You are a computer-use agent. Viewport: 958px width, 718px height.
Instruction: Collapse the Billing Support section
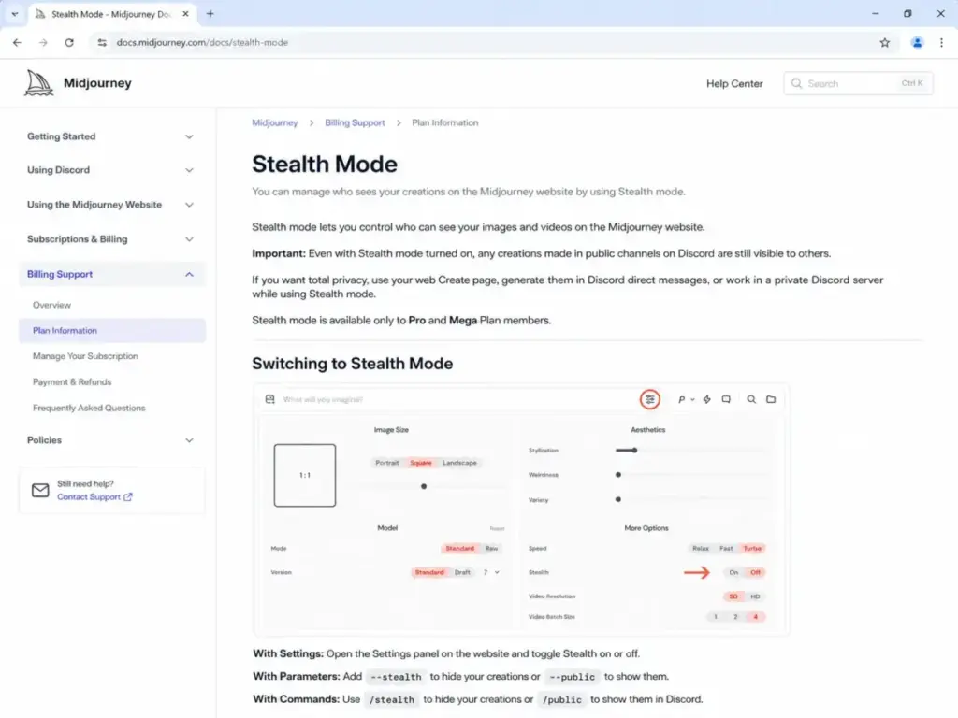point(110,274)
